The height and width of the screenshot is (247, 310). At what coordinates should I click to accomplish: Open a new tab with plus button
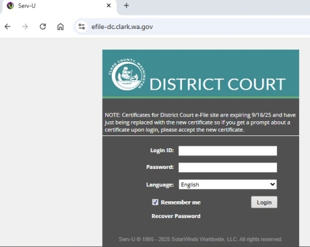[x=127, y=6]
